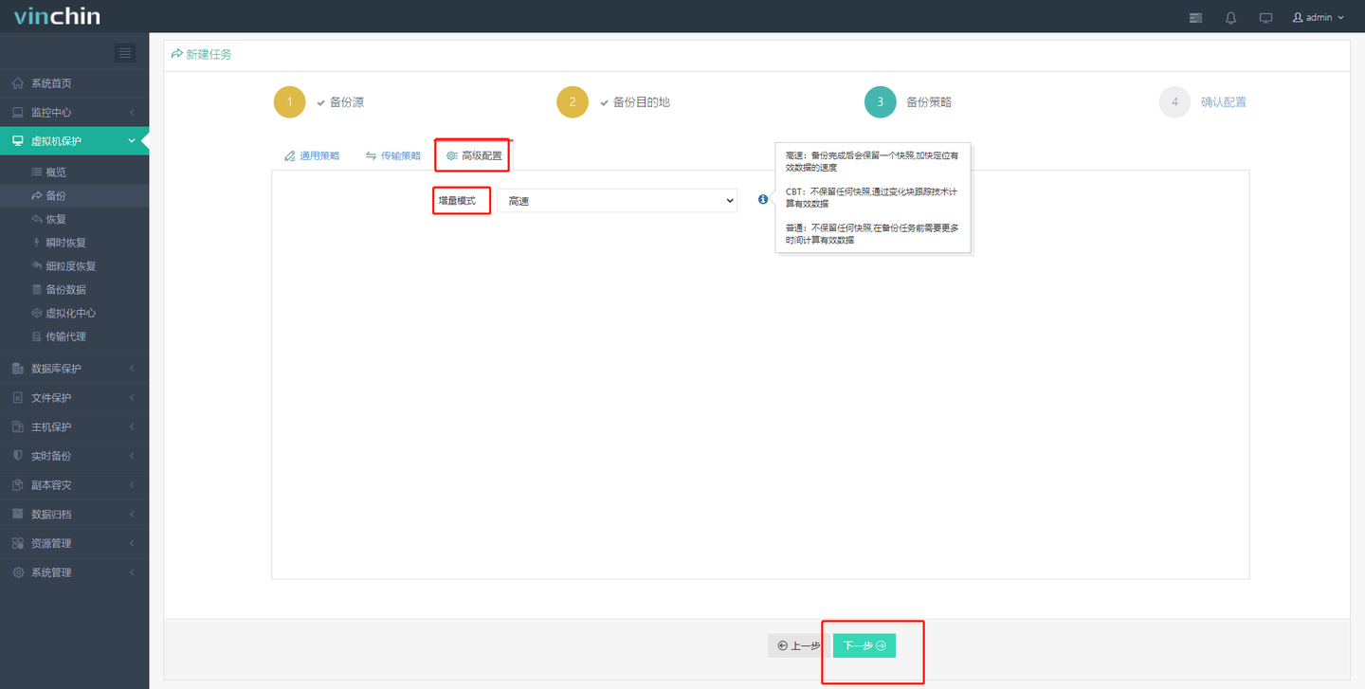Click the 系统首页 home icon
The height and width of the screenshot is (689, 1365).
(18, 83)
